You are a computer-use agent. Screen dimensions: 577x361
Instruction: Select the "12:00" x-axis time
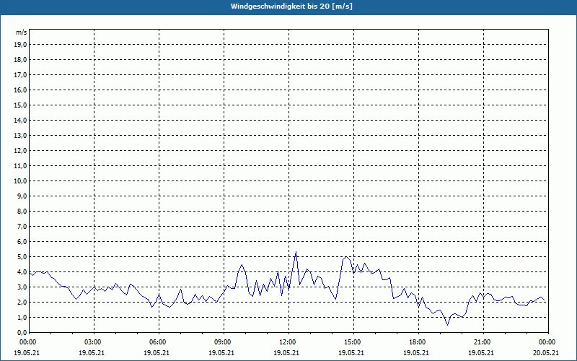[x=289, y=342]
